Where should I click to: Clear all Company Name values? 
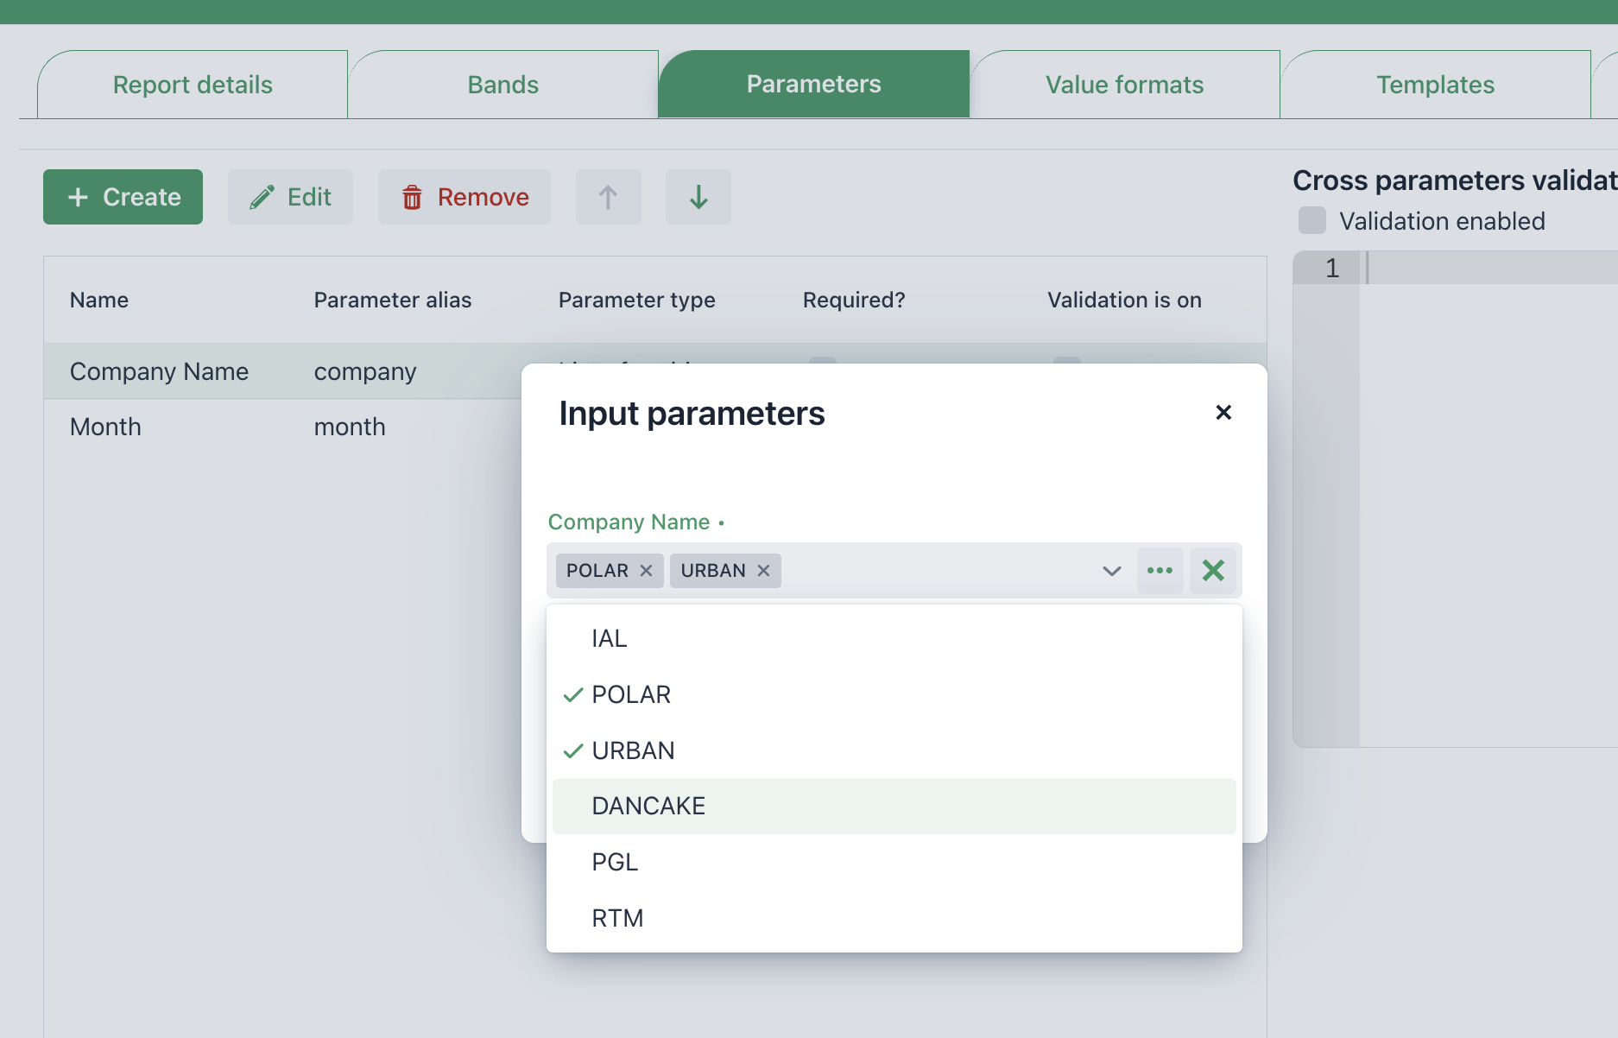(1213, 571)
